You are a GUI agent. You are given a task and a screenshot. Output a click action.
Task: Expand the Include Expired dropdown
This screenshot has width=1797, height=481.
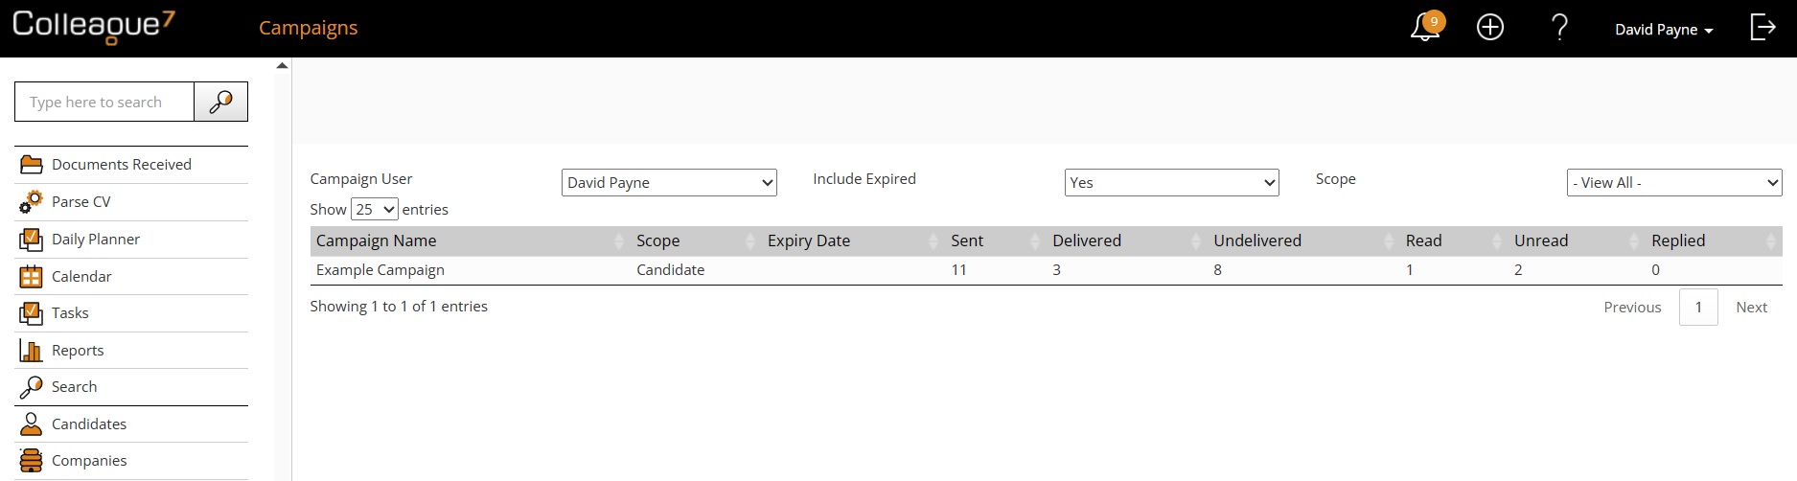point(1171,182)
